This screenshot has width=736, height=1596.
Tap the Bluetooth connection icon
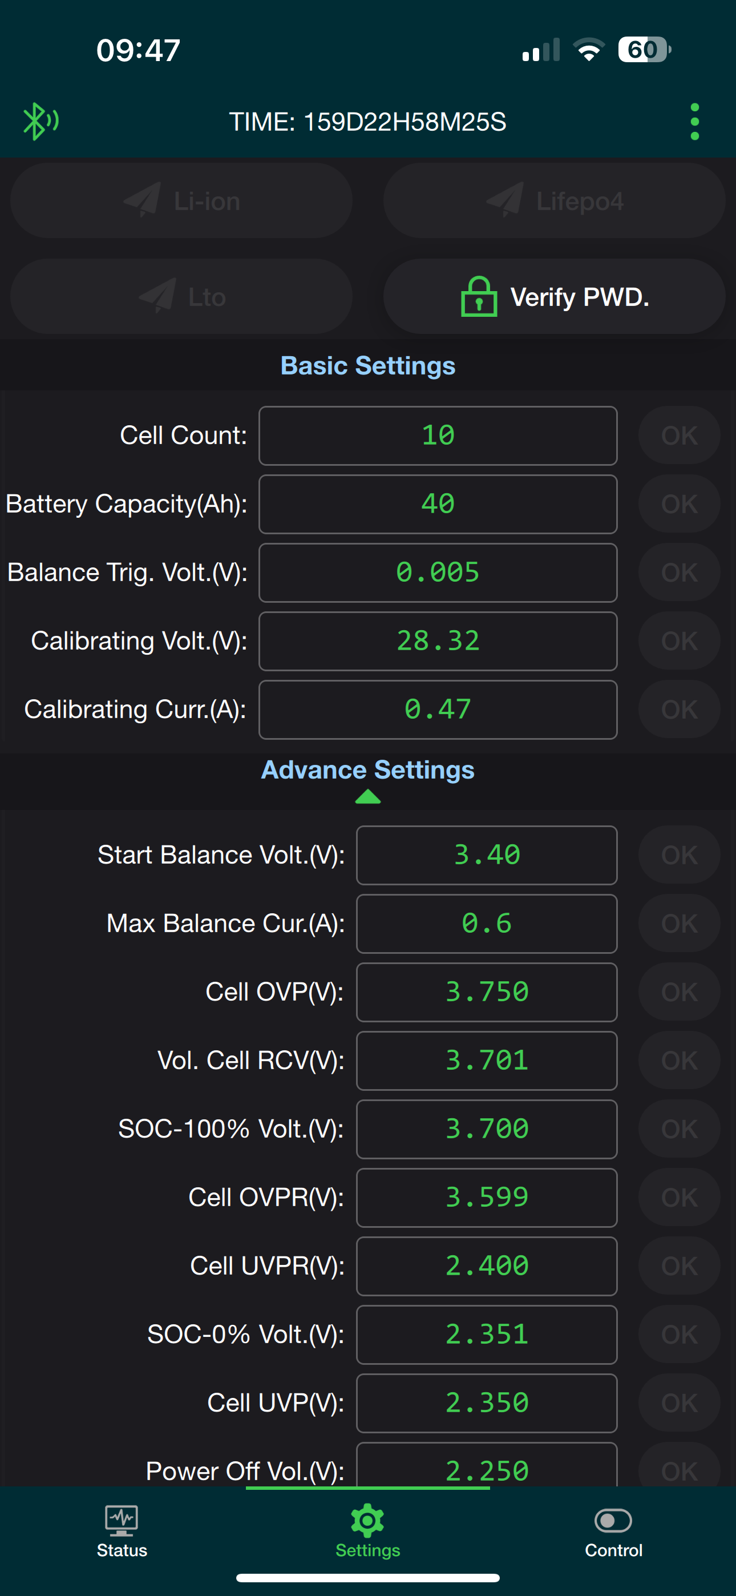[x=39, y=122]
